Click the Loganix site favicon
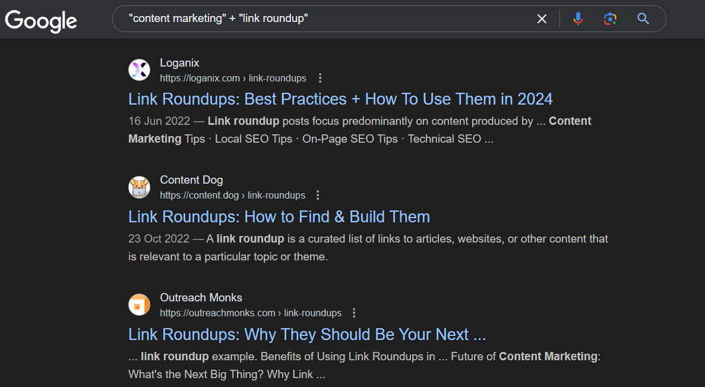Image resolution: width=705 pixels, height=387 pixels. pyautogui.click(x=140, y=70)
